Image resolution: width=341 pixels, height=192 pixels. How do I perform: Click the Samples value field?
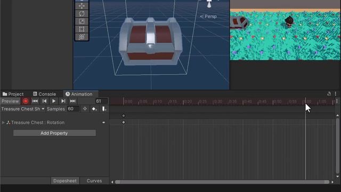(x=73, y=109)
